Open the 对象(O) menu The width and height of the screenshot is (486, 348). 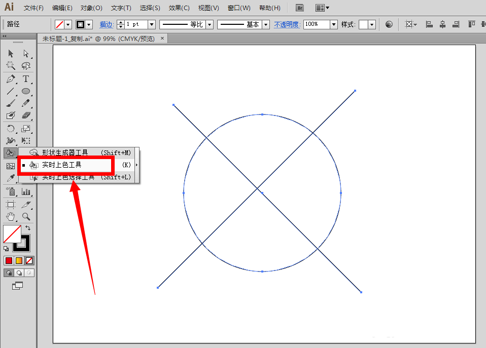click(x=91, y=8)
